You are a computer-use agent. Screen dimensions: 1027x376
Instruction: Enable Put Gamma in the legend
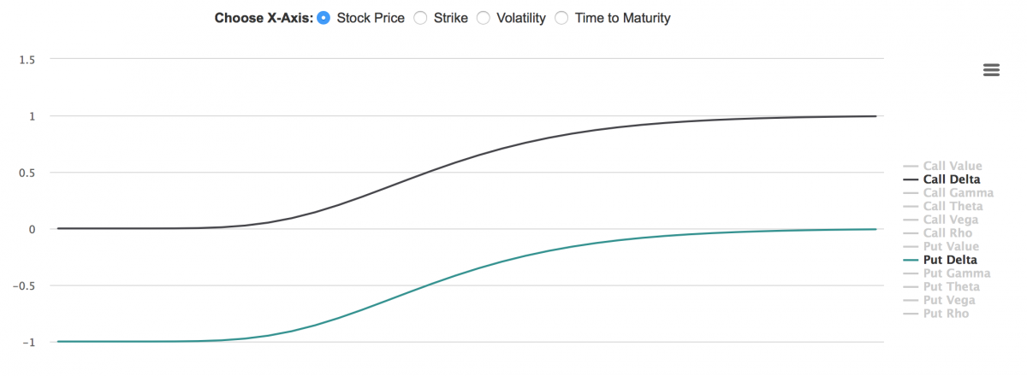coord(957,273)
